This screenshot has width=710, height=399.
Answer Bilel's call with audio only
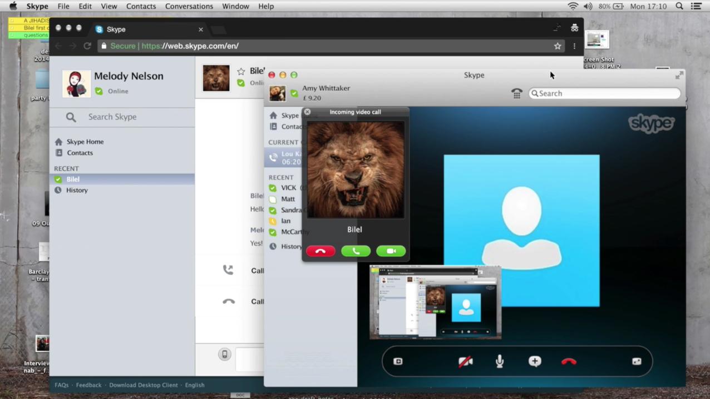(356, 251)
